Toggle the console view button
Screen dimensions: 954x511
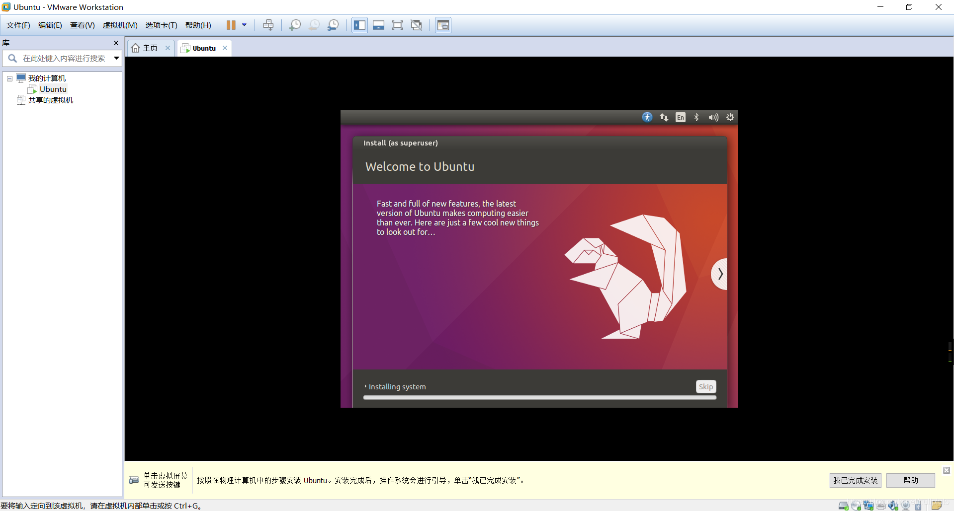pos(443,25)
